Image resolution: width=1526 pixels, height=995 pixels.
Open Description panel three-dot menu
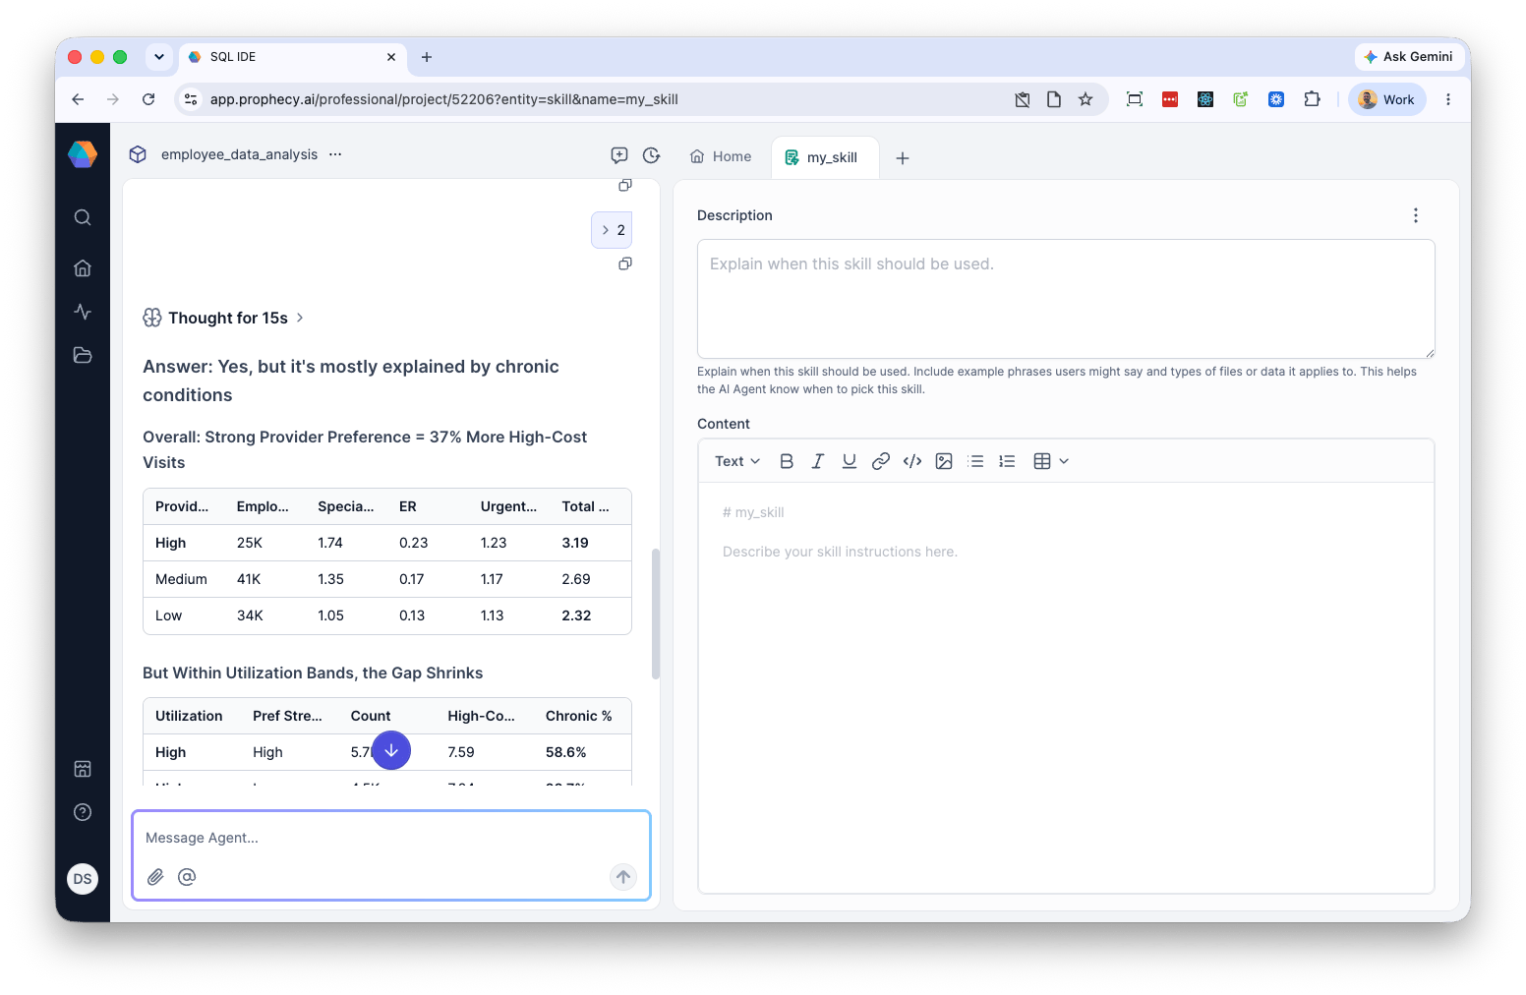[1416, 215]
